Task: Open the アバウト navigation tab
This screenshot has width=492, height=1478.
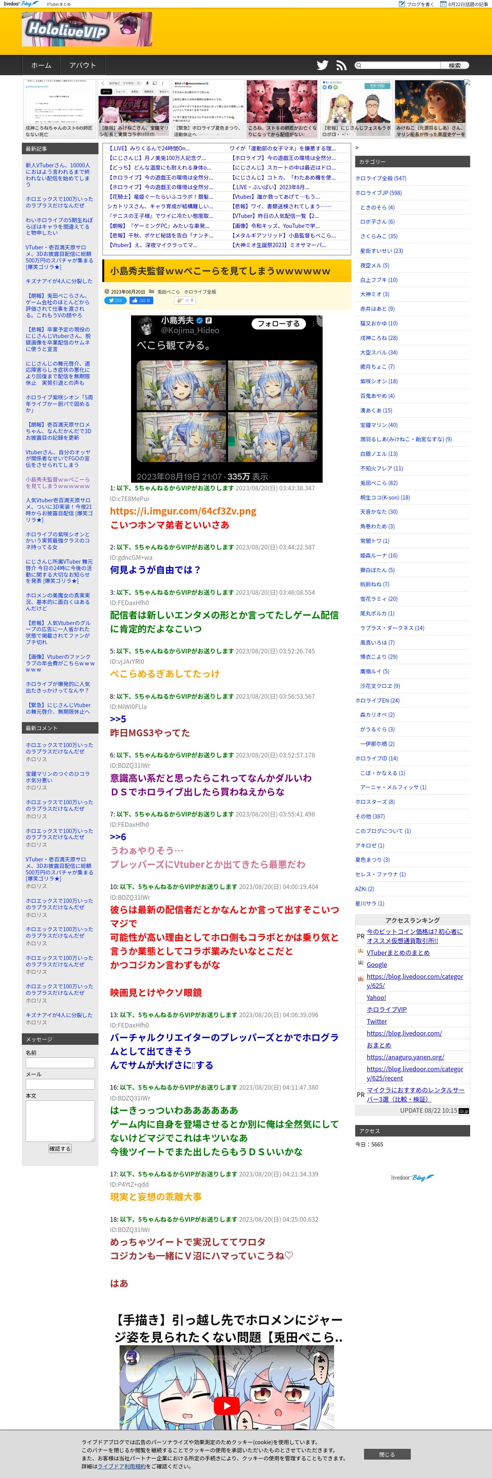Action: 82,65
